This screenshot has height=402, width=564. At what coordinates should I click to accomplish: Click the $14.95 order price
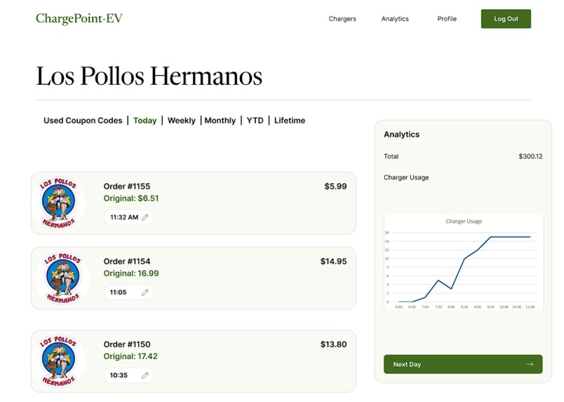tap(333, 261)
